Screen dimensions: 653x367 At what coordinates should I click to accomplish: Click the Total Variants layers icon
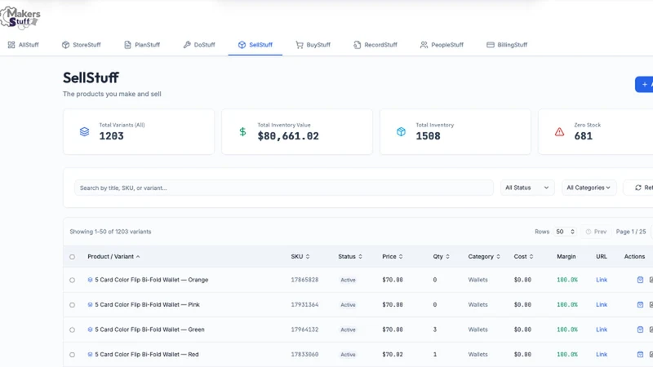(x=85, y=132)
